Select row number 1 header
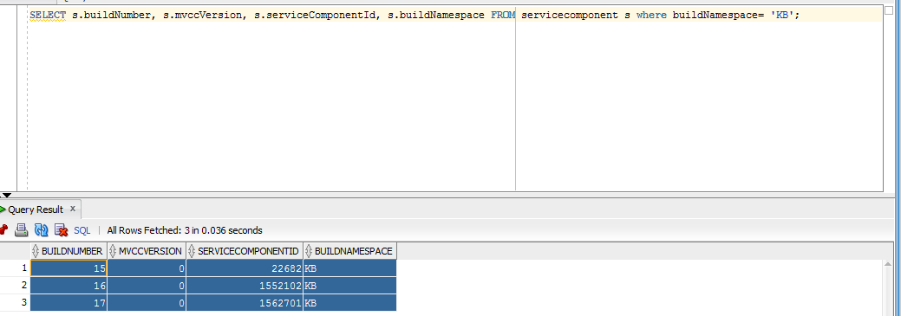This screenshot has height=316, width=901. click(15, 268)
